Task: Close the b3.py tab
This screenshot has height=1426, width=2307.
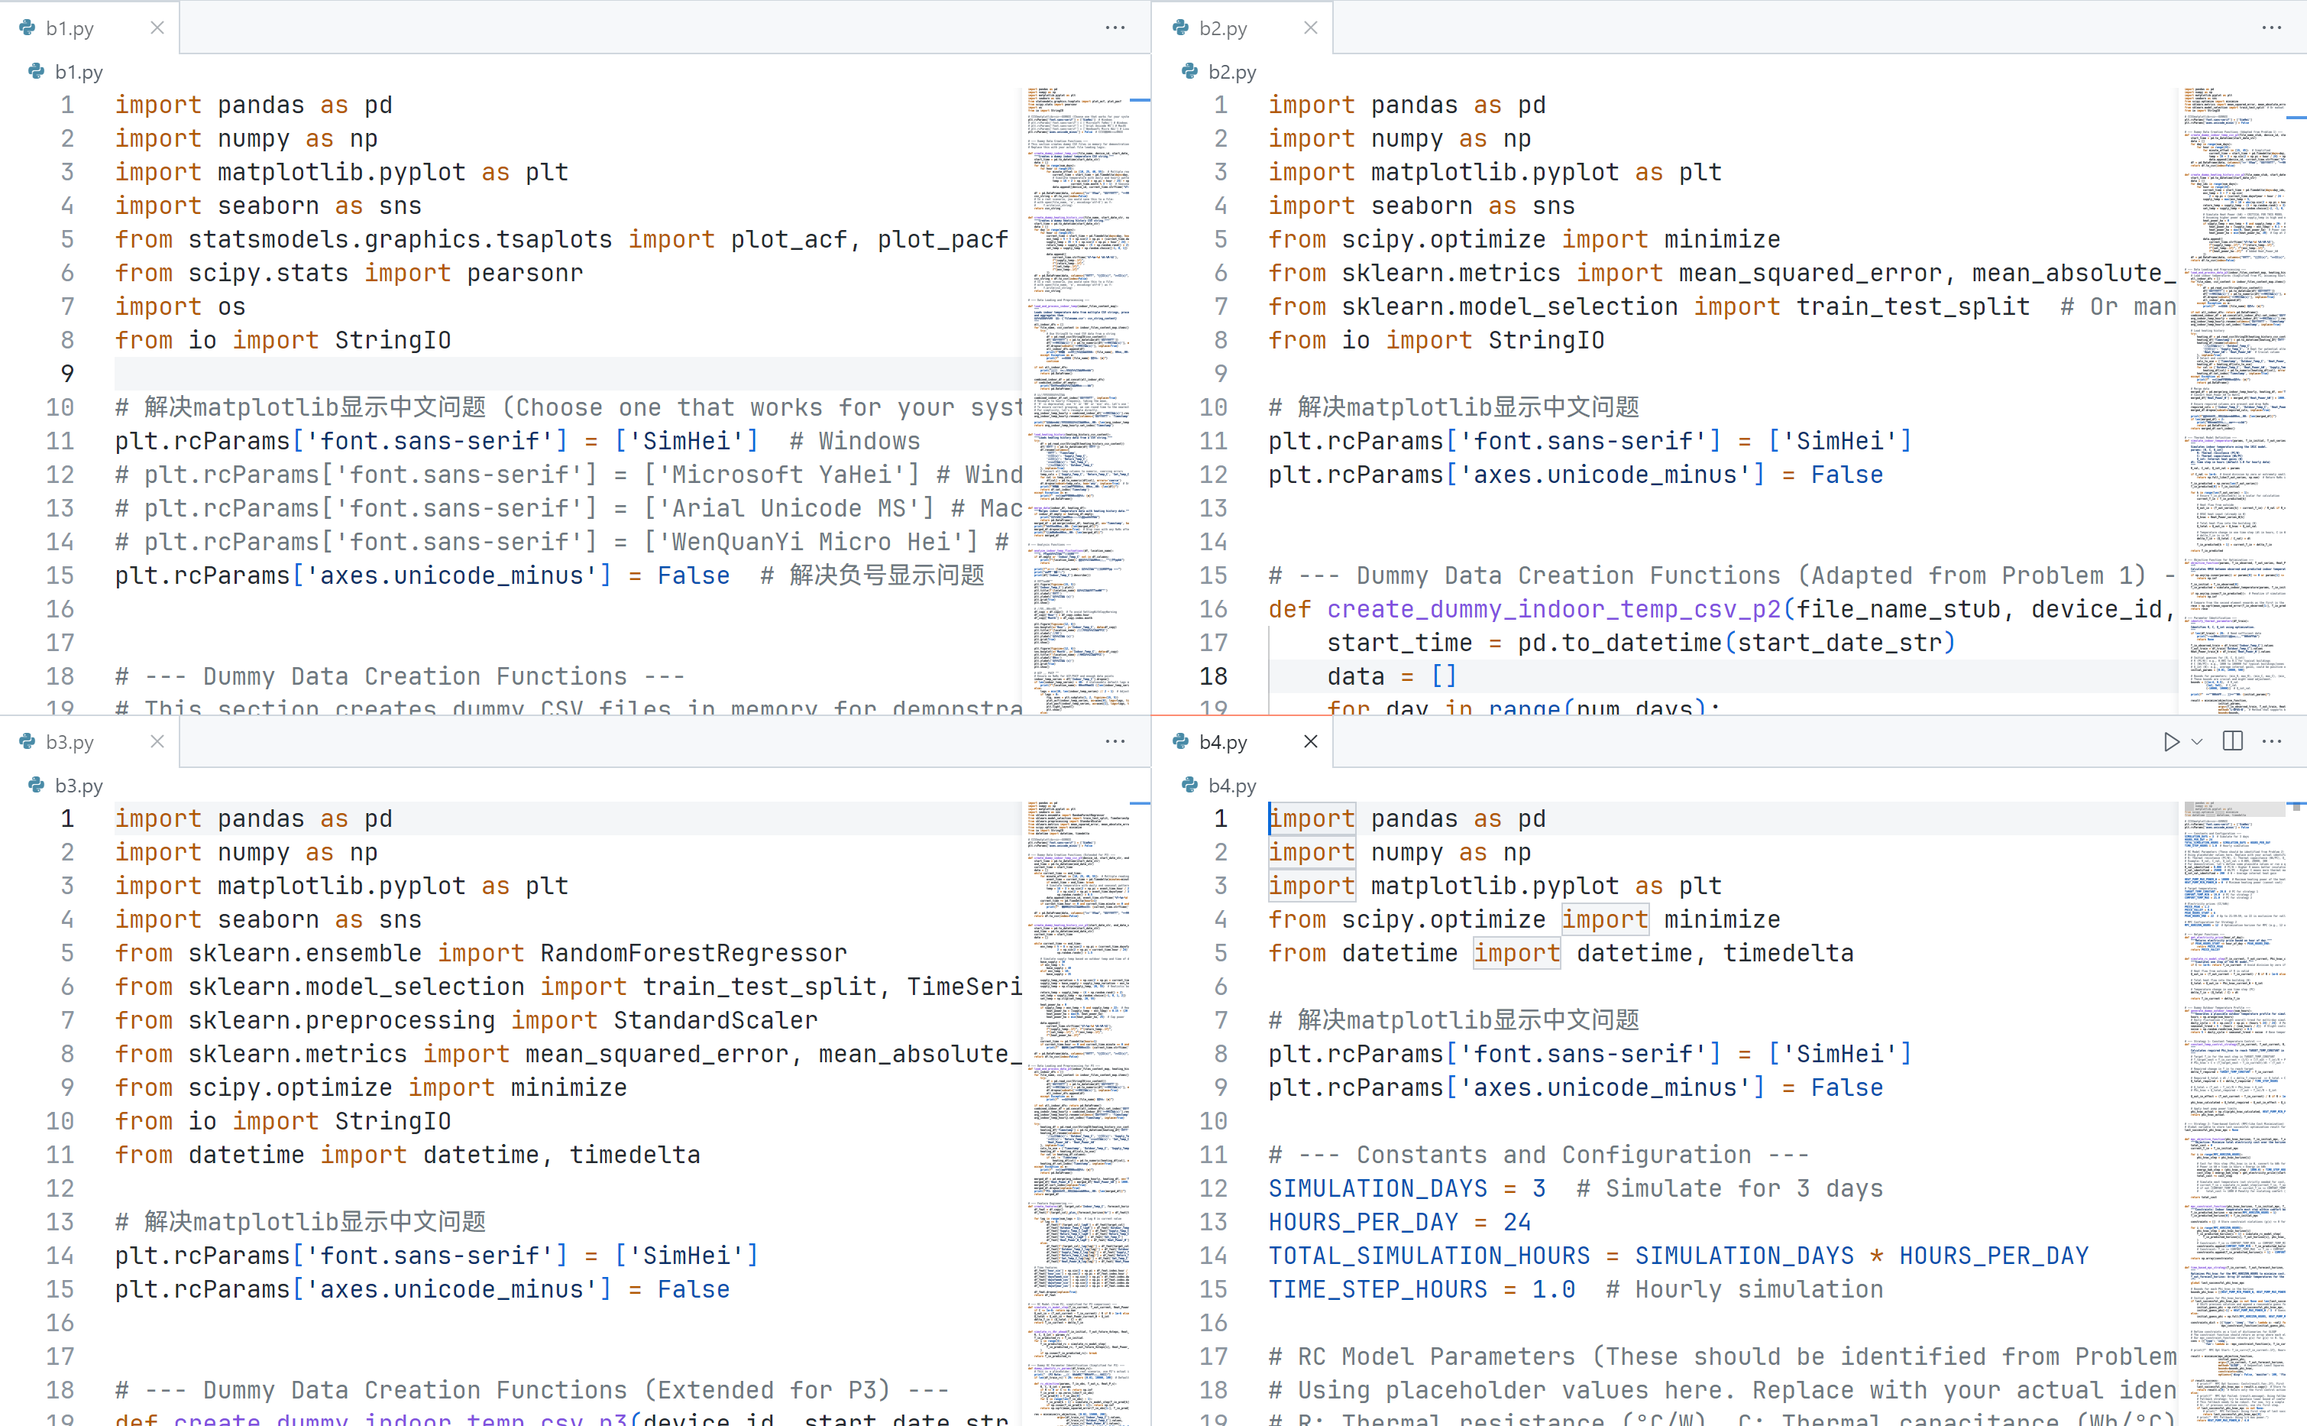Action: (x=157, y=741)
